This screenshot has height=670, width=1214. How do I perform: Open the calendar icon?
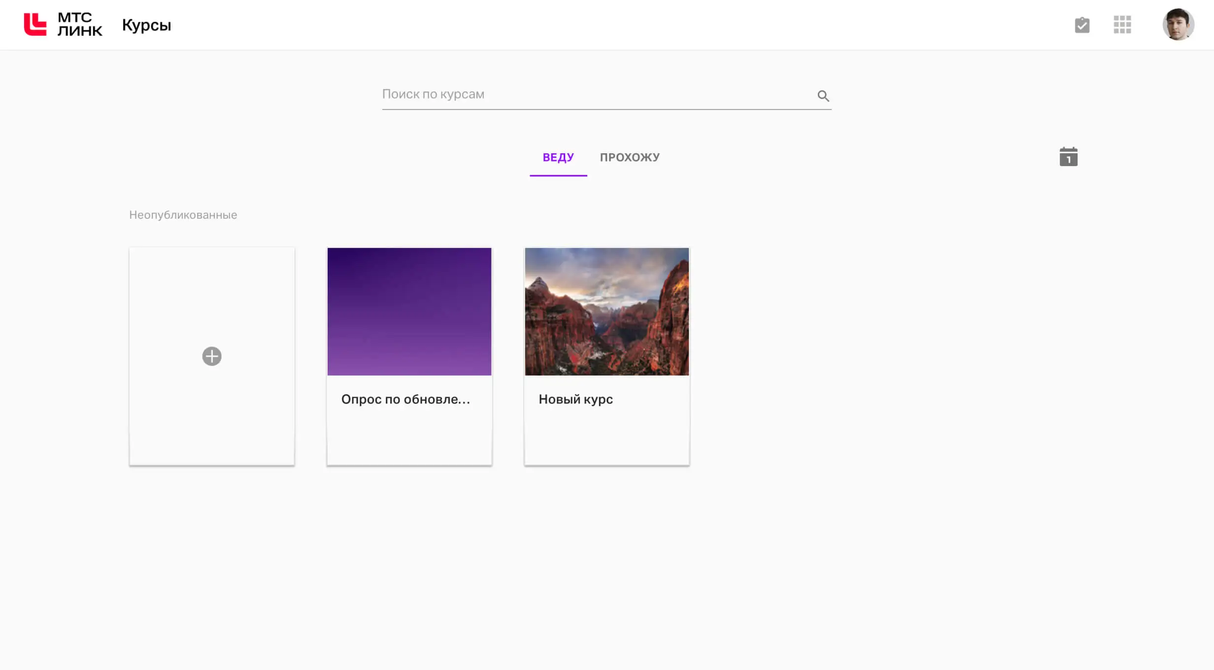(x=1068, y=157)
